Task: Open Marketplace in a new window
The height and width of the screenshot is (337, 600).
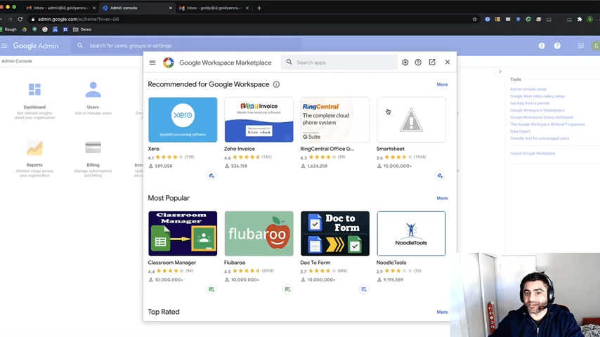Action: click(432, 62)
